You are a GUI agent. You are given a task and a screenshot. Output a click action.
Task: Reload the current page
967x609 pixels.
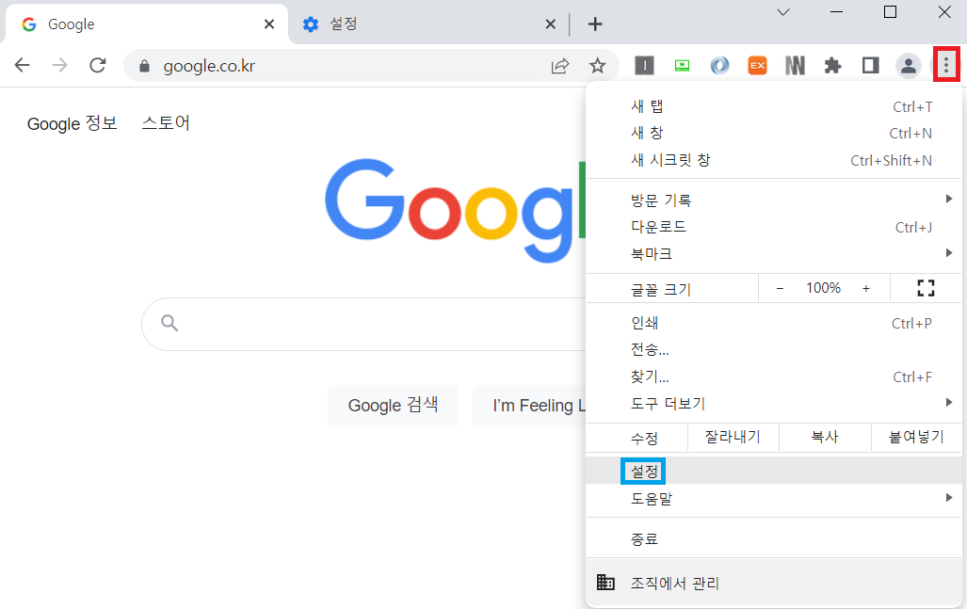click(97, 65)
